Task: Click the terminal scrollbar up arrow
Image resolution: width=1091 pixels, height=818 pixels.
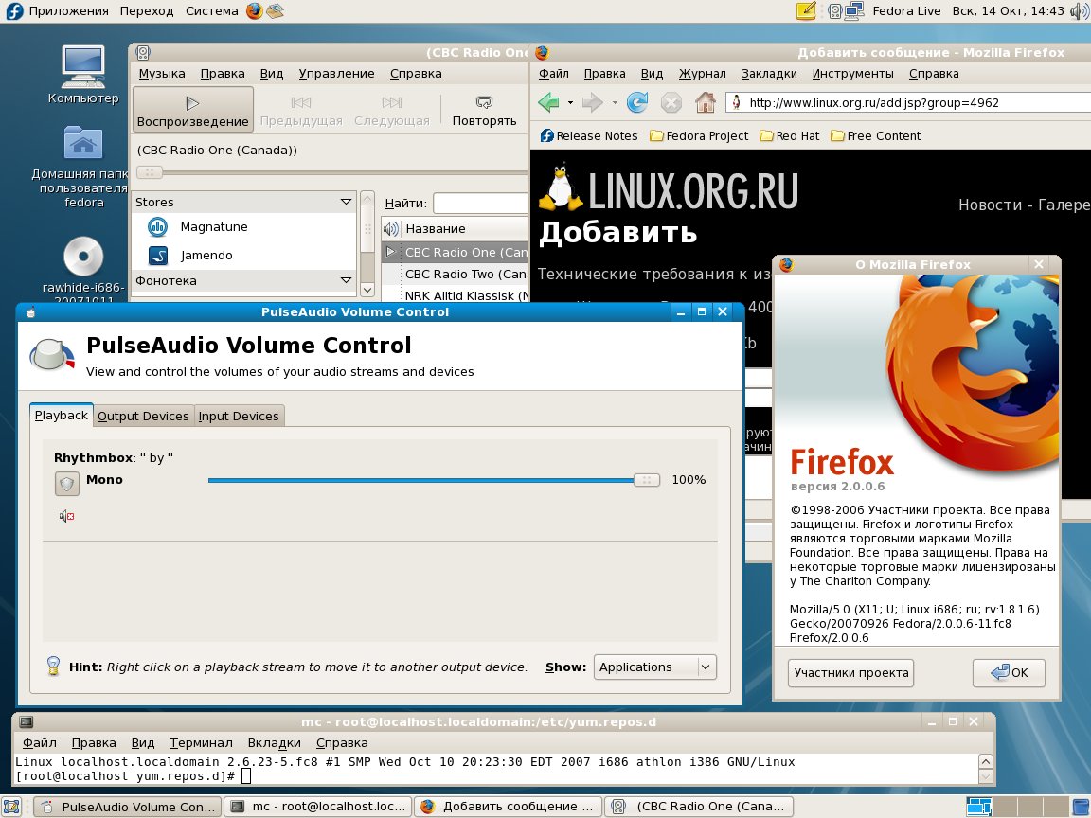Action: coord(985,761)
